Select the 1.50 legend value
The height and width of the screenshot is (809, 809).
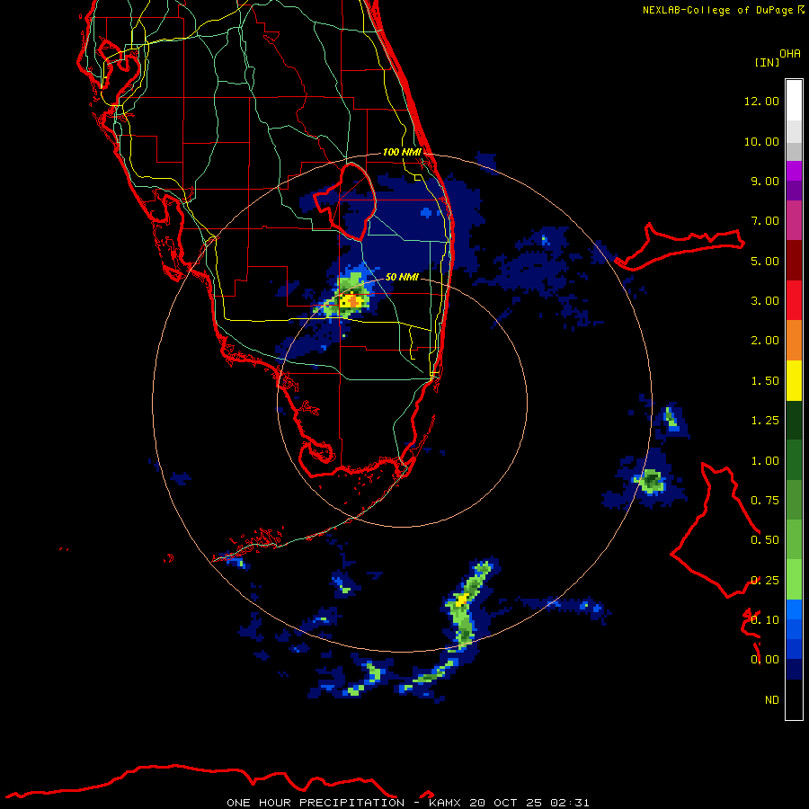click(765, 381)
